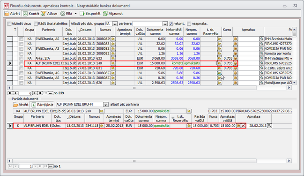Uncheck the nekont. checkbox
Image resolution: width=304 pixels, height=176 pixels.
pos(171,23)
